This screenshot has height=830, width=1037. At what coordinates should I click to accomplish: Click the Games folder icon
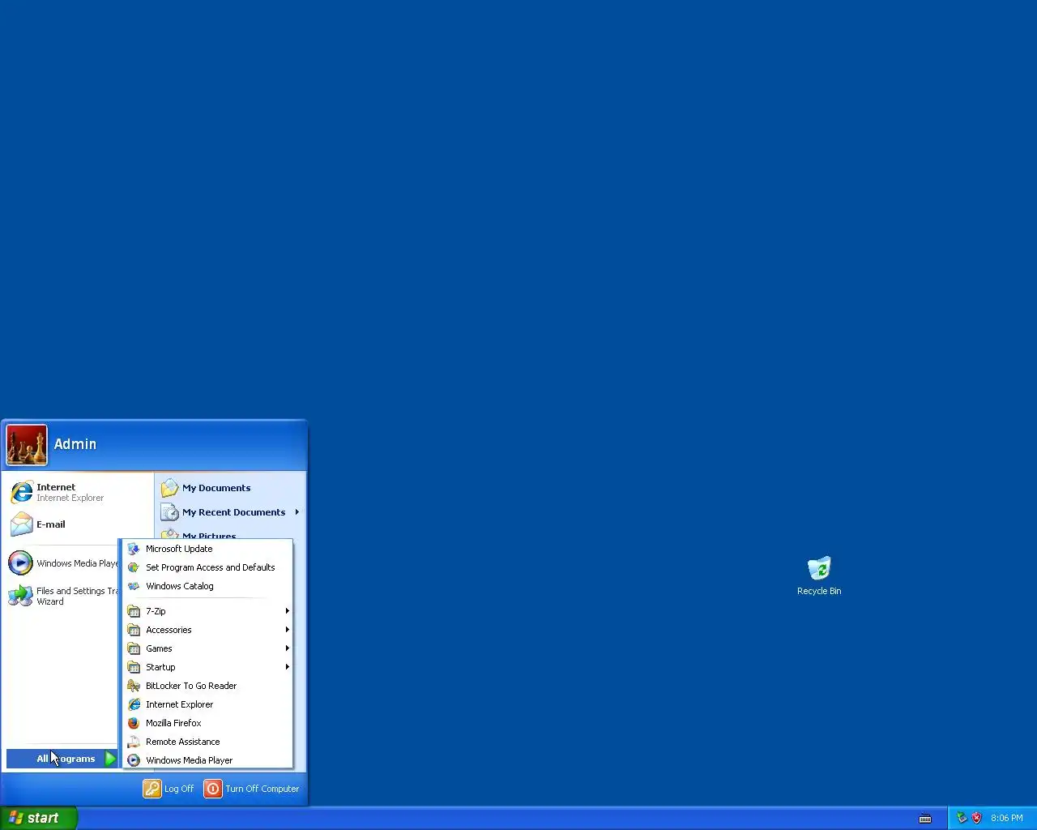(134, 648)
